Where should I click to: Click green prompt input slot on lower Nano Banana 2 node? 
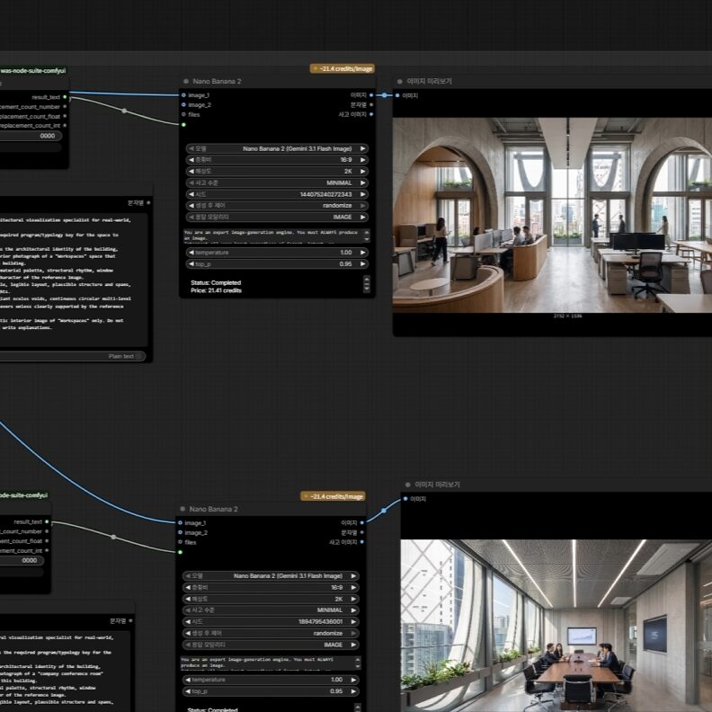pyautogui.click(x=181, y=552)
